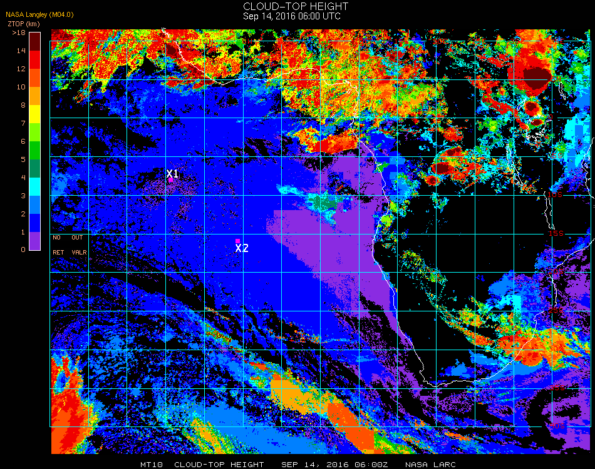The image size is (595, 469).
Task: Select the purple 0–1 km legend swatch
Action: click(35, 241)
